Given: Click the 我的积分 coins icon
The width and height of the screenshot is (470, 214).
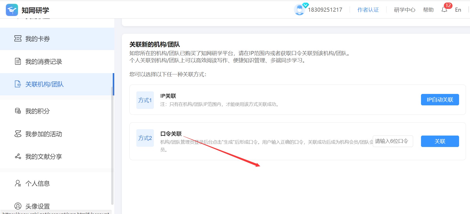Looking at the screenshot, I should click(18, 111).
